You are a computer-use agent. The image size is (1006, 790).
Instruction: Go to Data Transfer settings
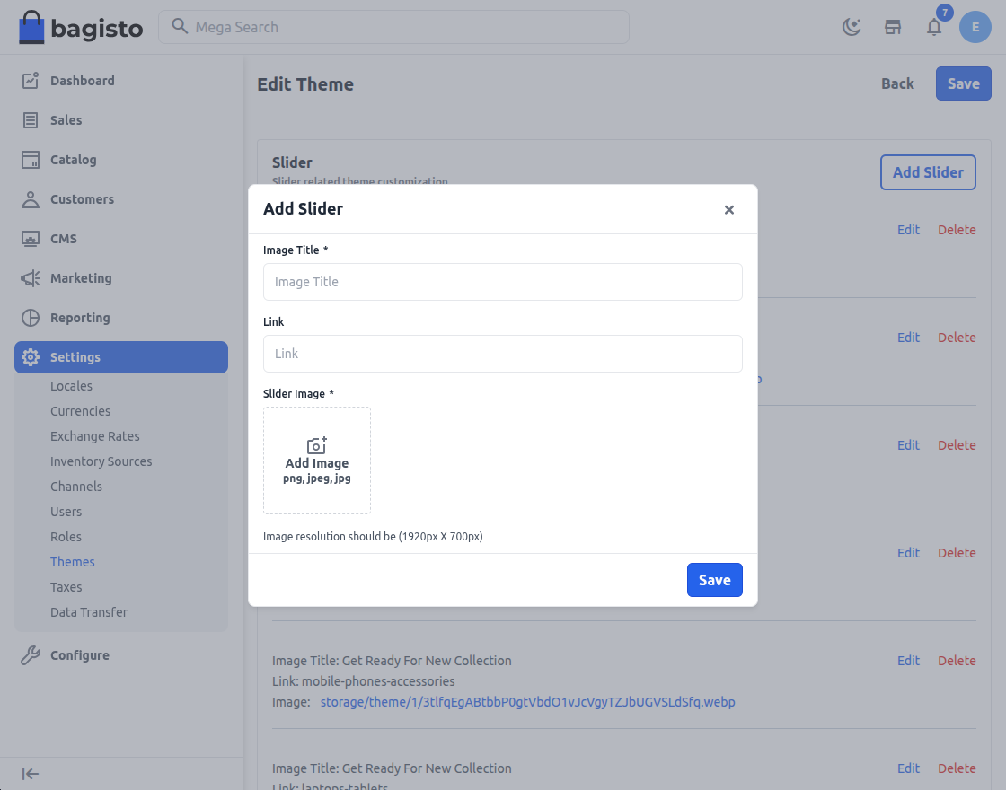(x=89, y=612)
